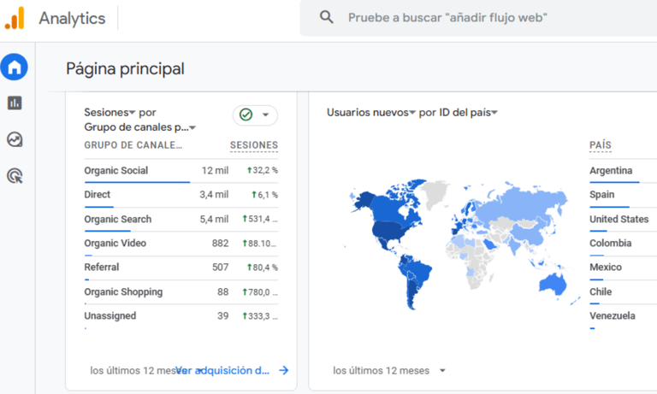Click the Google Analytics logo
Viewport: 657px width, 394px height.
pyautogui.click(x=15, y=18)
